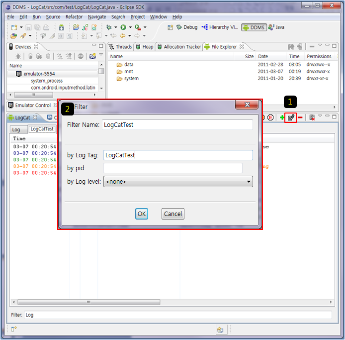345x340 pixels.
Task: Select the system_process row in Devices
Action: [52, 81]
